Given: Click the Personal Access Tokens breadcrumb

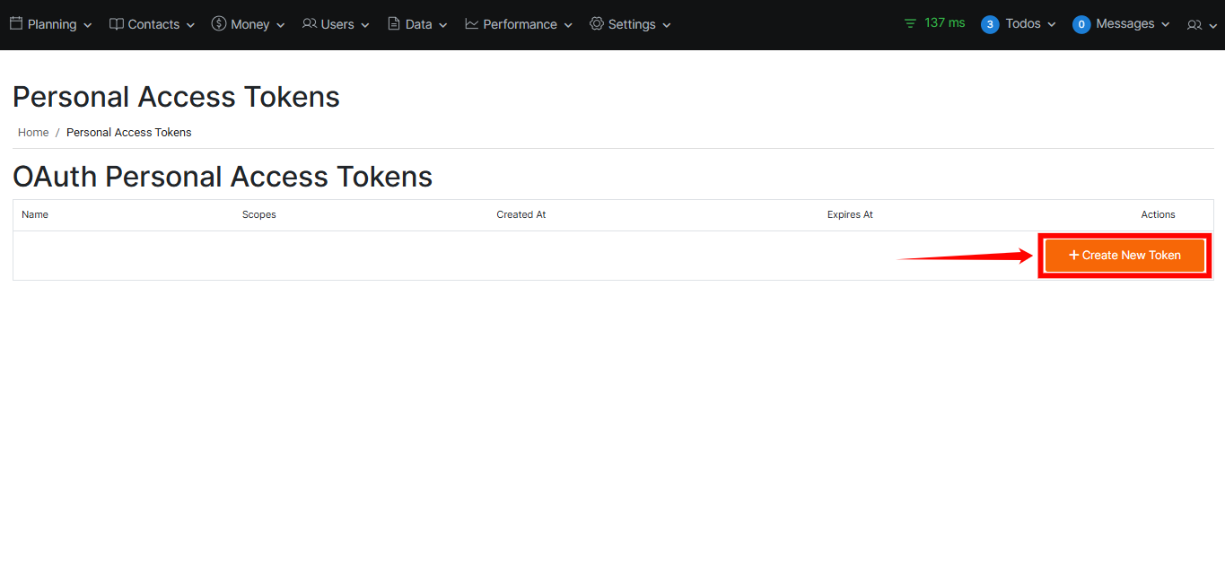Looking at the screenshot, I should point(128,132).
